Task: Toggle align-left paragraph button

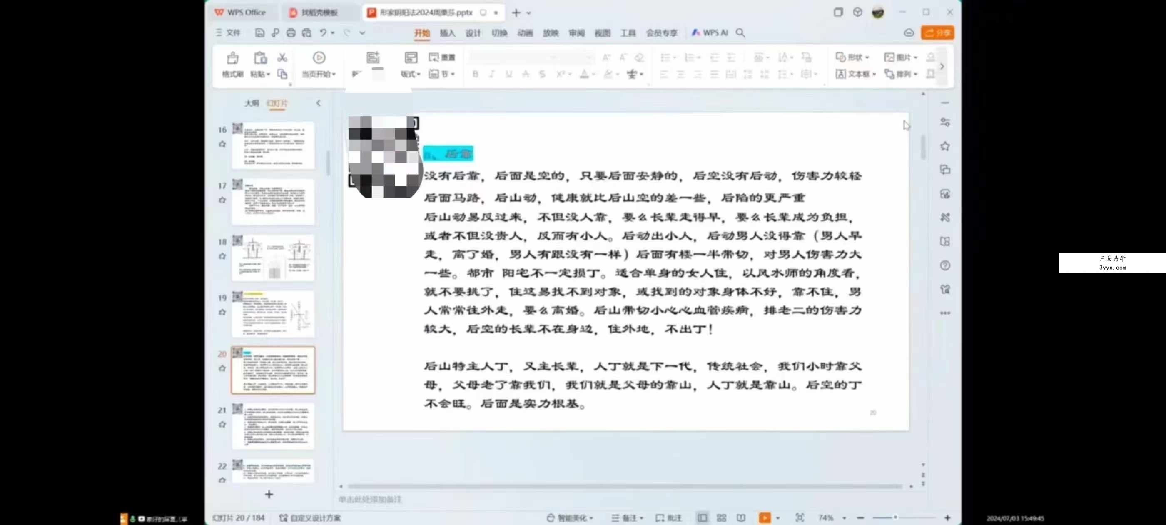Action: [663, 74]
